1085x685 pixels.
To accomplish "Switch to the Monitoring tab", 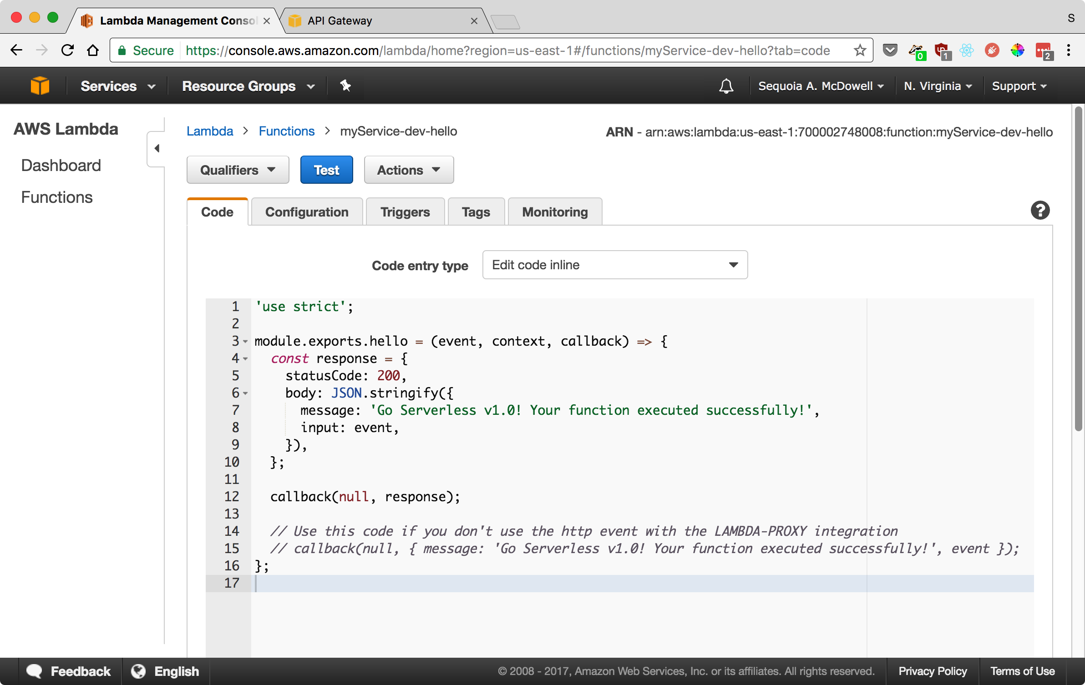I will tap(555, 212).
